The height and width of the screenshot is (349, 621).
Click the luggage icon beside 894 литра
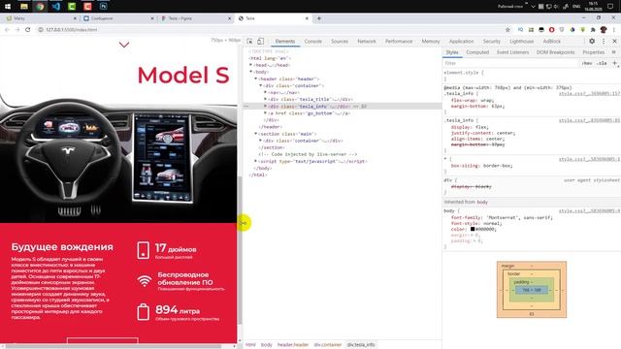(x=143, y=312)
